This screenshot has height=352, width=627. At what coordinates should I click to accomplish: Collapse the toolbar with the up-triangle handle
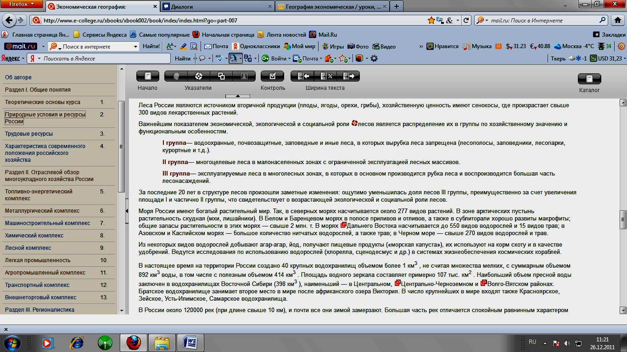pos(238,96)
